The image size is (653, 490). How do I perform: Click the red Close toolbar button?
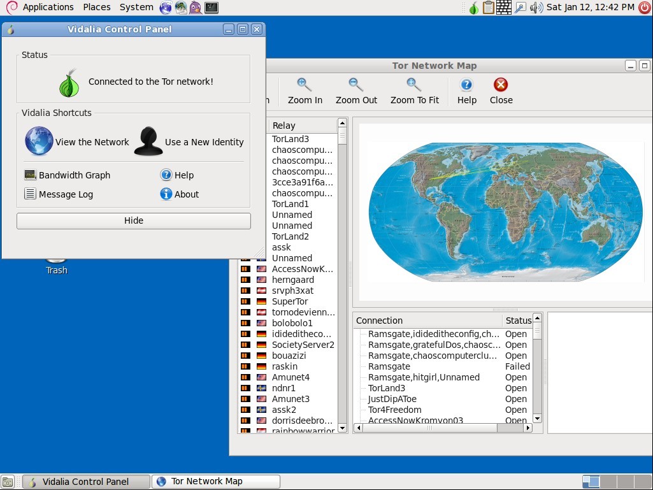point(501,91)
